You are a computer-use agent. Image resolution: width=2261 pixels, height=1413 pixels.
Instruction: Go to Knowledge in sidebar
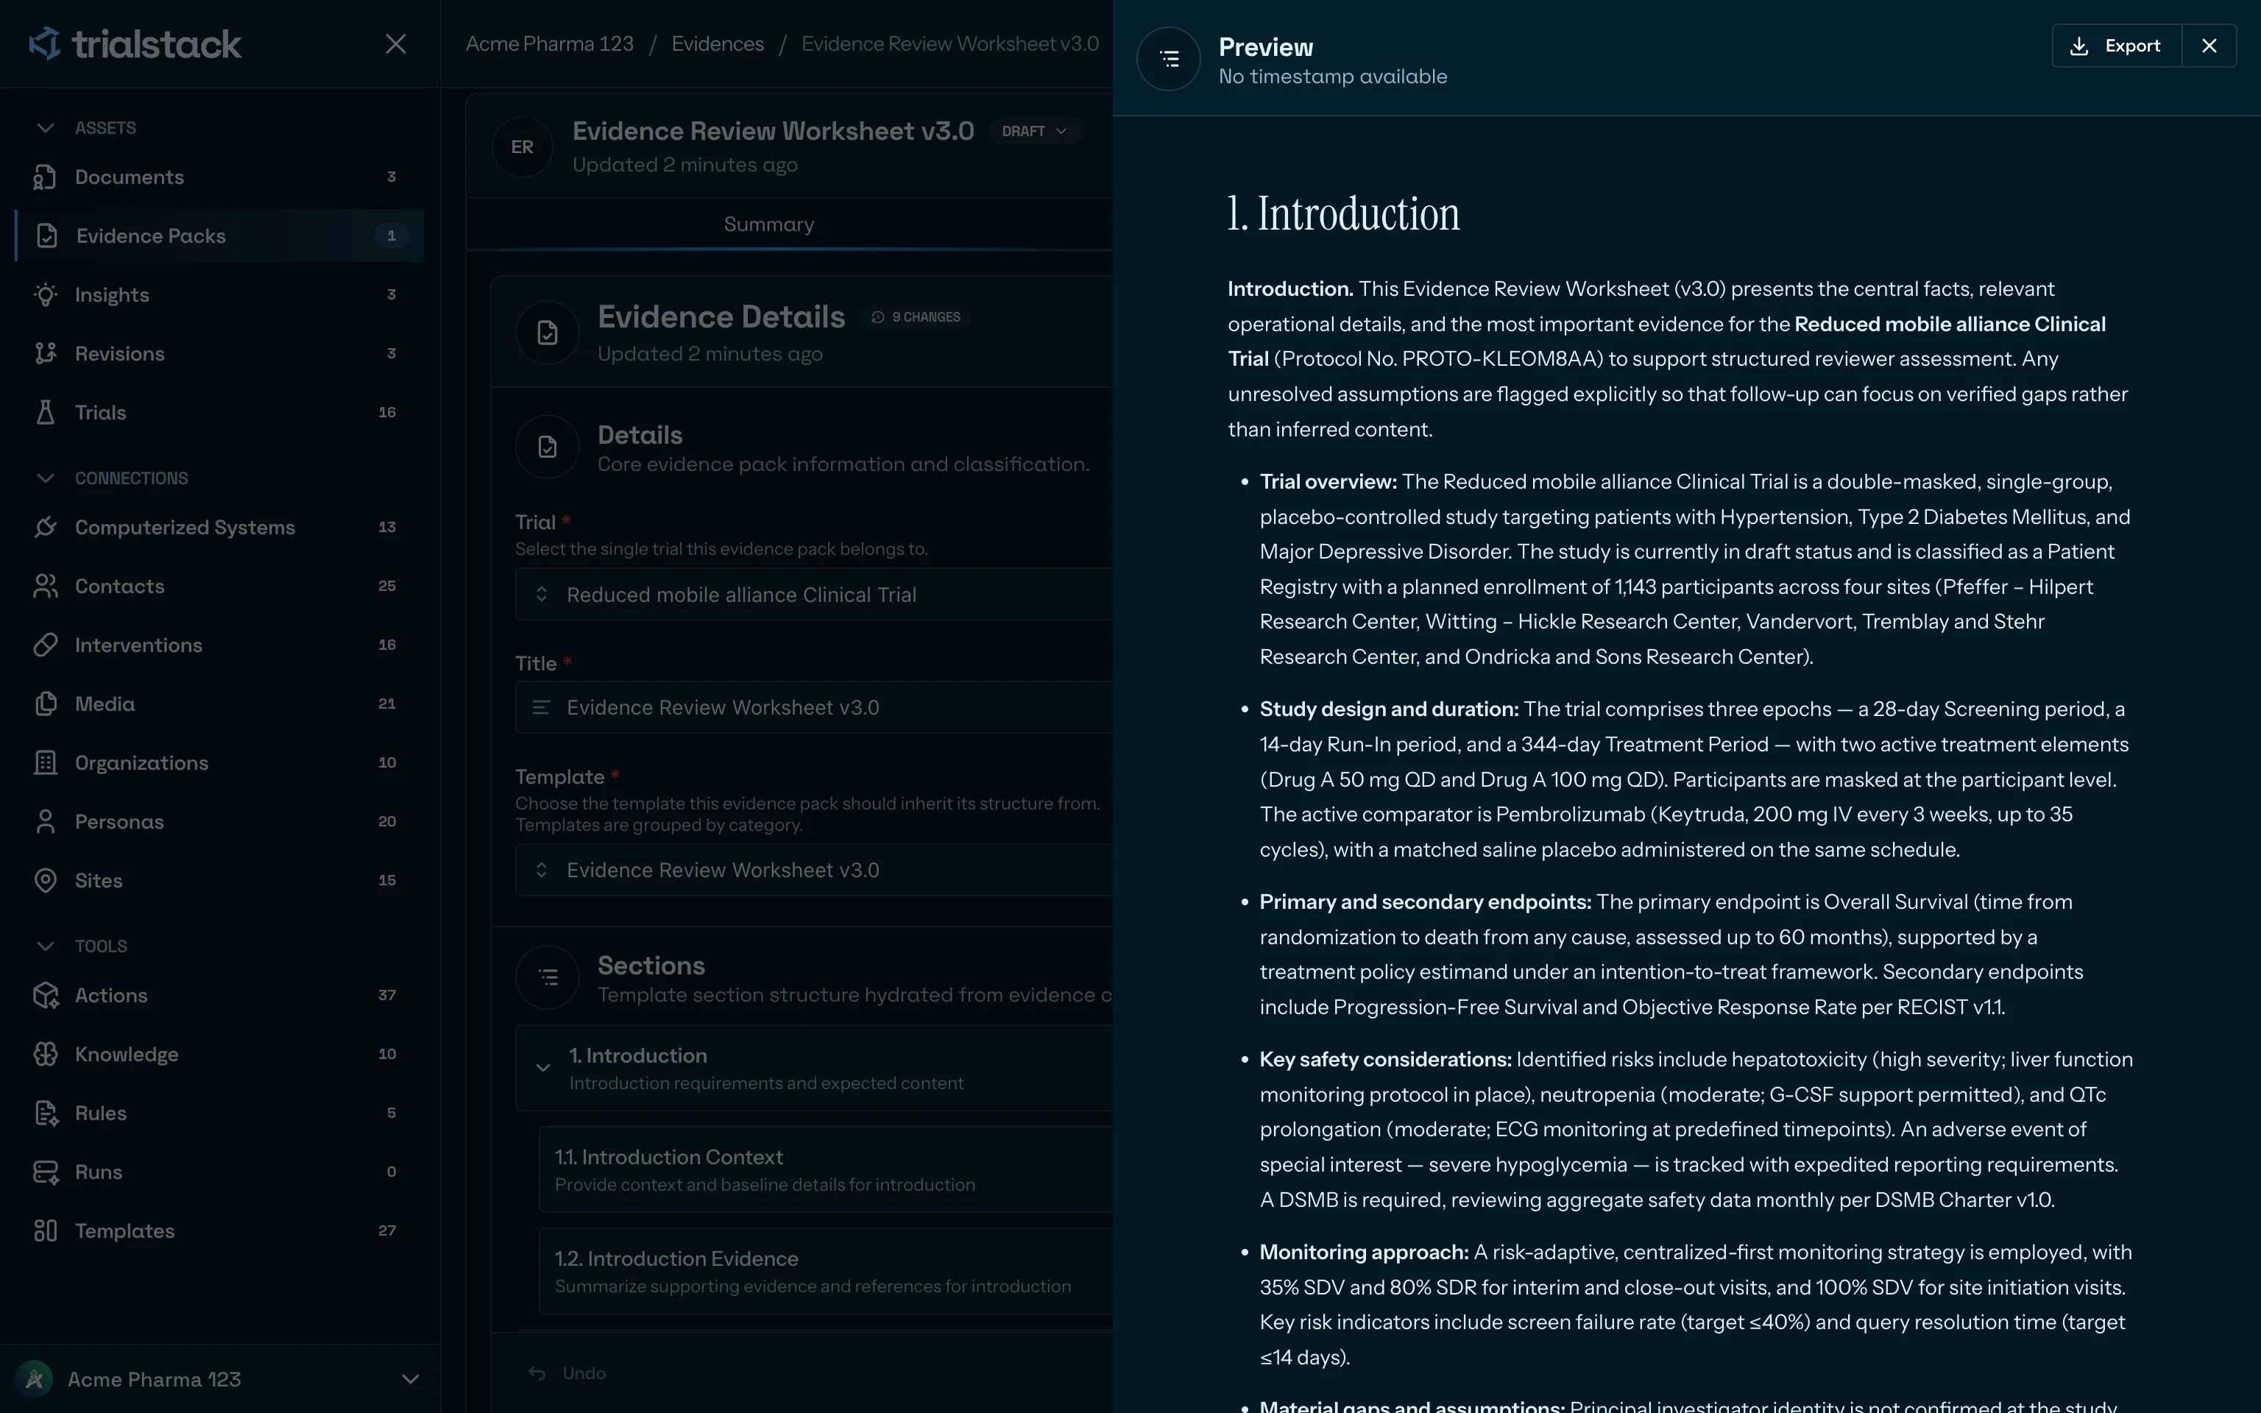pyautogui.click(x=126, y=1054)
